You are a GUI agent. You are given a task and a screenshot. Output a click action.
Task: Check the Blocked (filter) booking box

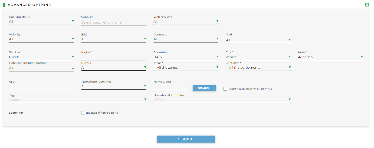click(x=83, y=113)
